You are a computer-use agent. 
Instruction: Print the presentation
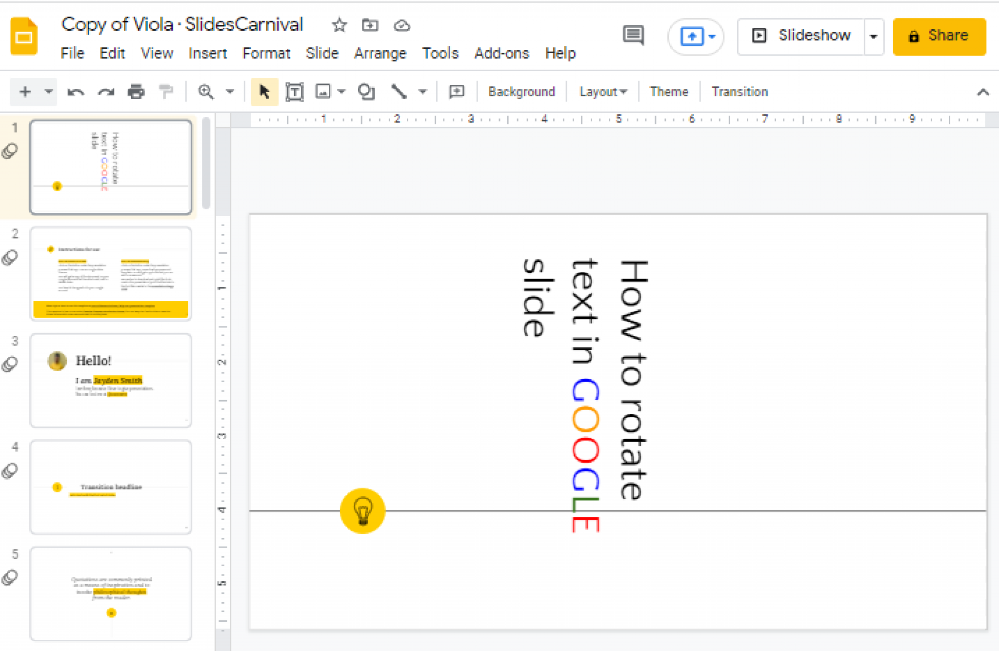pos(136,92)
